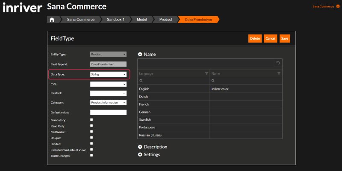Select the Russian (Russia) row

pyautogui.click(x=210, y=135)
